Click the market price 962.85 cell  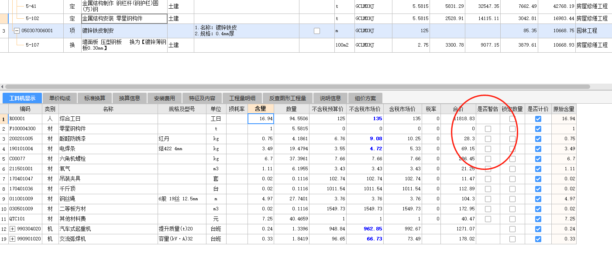(365, 229)
